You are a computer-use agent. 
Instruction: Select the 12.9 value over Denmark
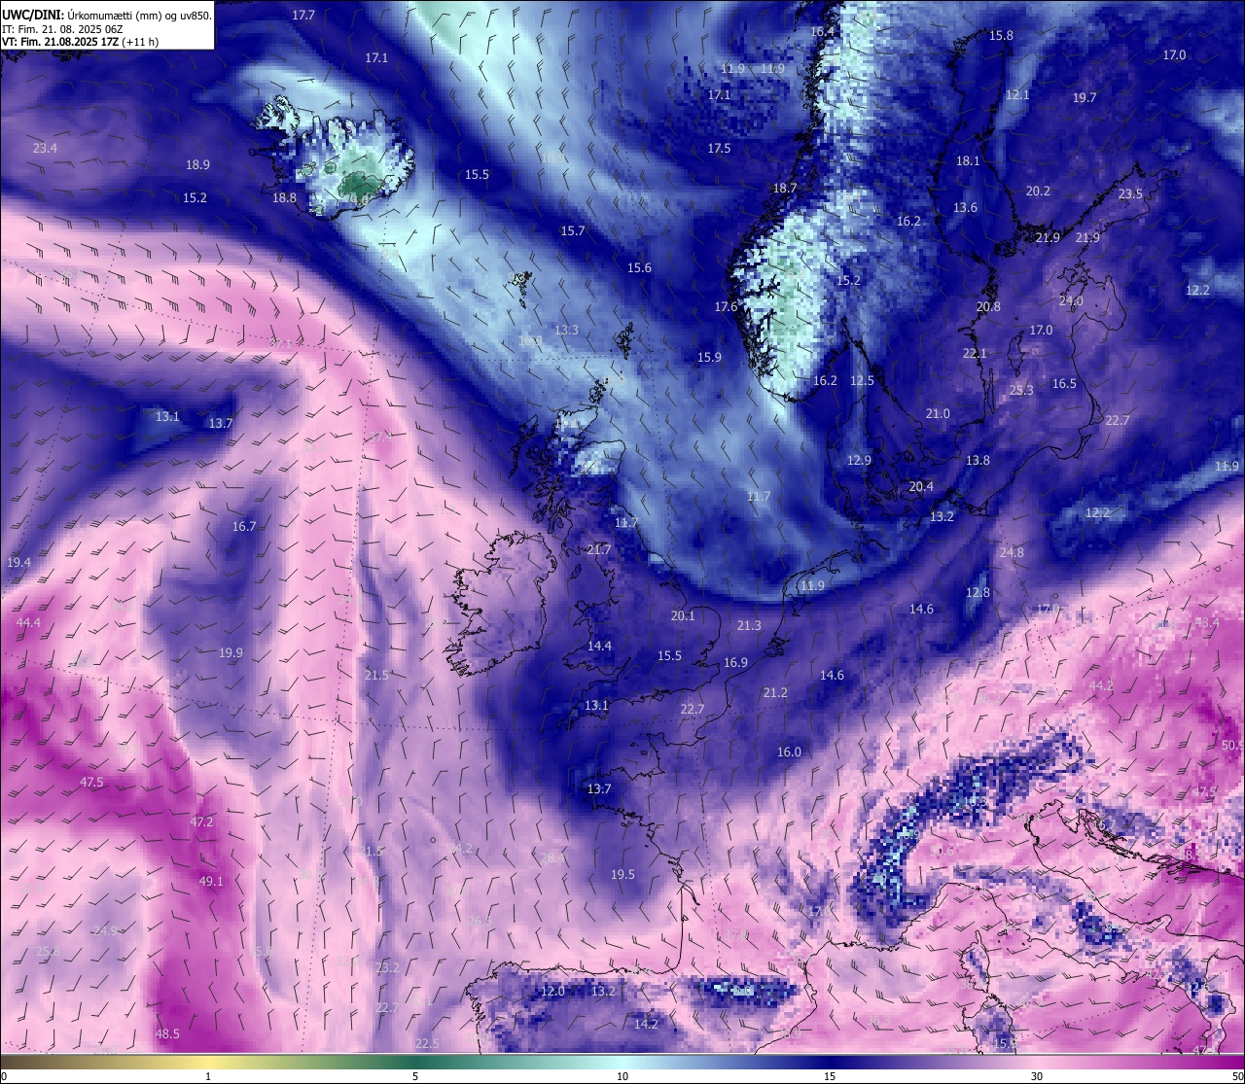pyautogui.click(x=859, y=460)
